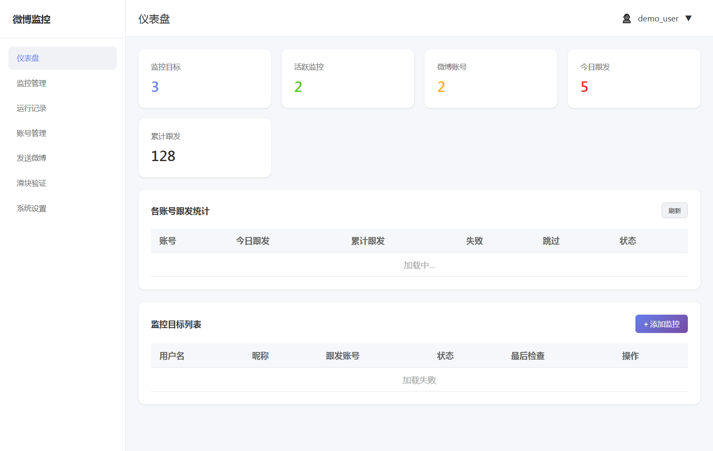Click the 今日跟发 stat card

[634, 79]
